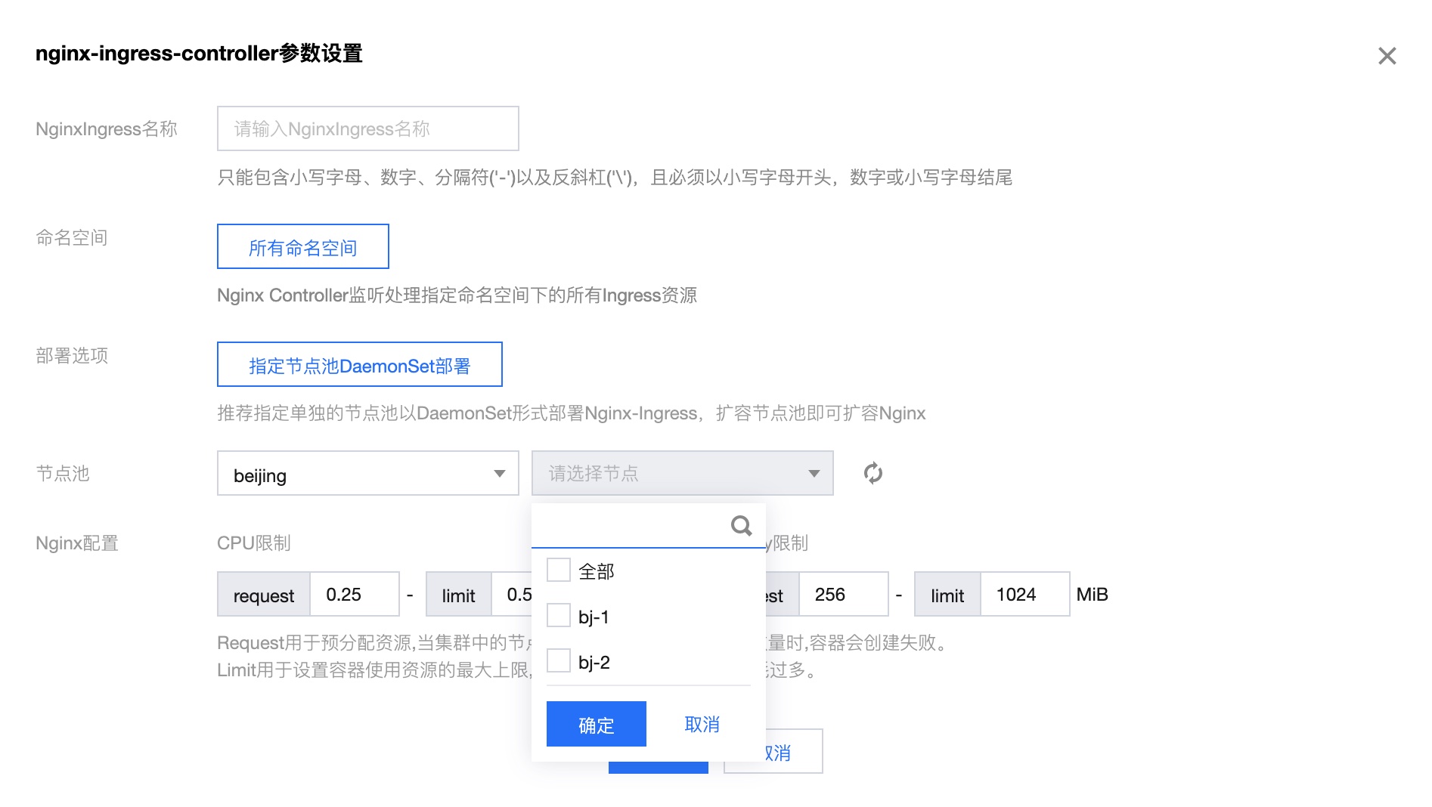Check the 全部 checkbox

pyautogui.click(x=558, y=570)
